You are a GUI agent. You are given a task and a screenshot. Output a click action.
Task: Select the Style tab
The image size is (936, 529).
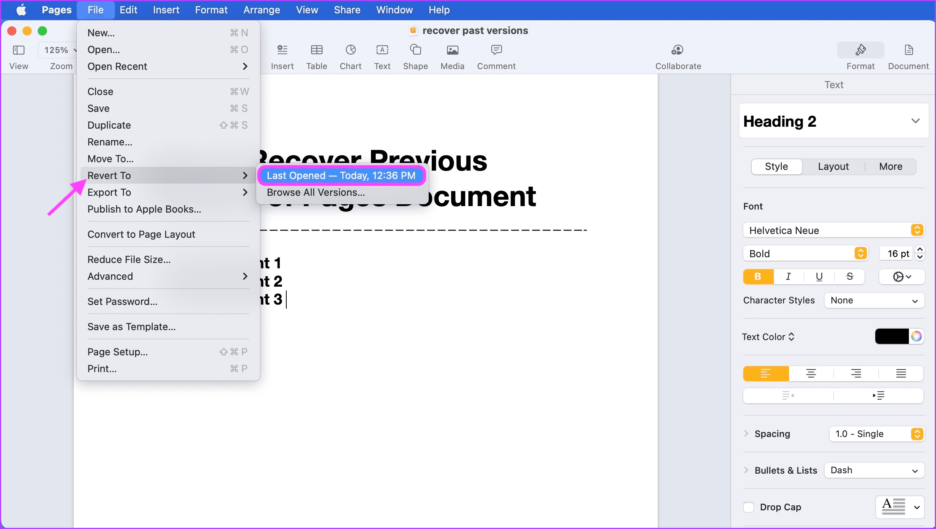[x=776, y=166]
